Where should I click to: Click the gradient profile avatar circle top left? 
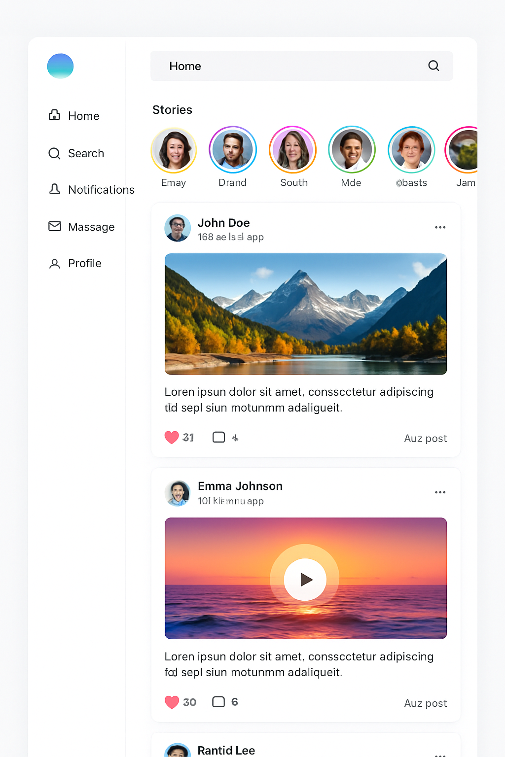point(60,66)
